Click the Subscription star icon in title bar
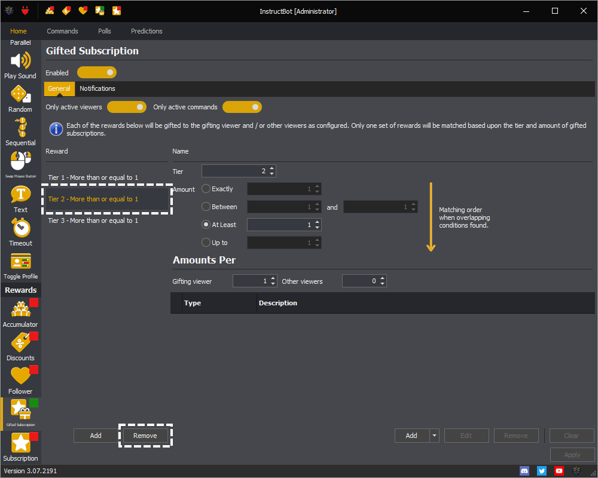 click(117, 11)
